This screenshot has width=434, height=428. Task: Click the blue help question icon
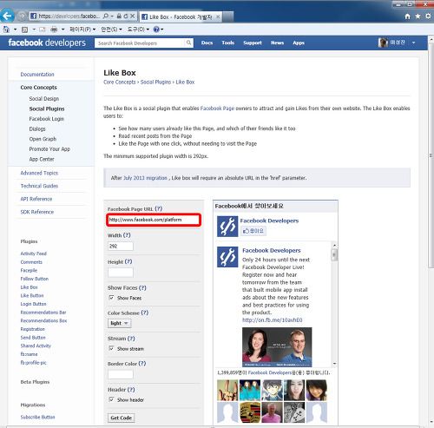[156, 30]
